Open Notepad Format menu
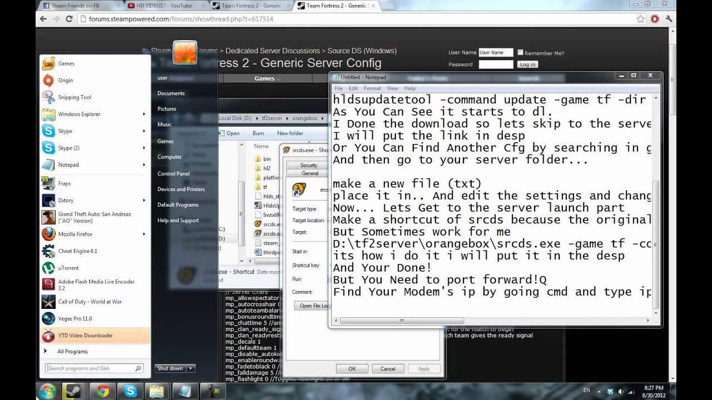Screen dimensions: 712x400 pos(372,88)
